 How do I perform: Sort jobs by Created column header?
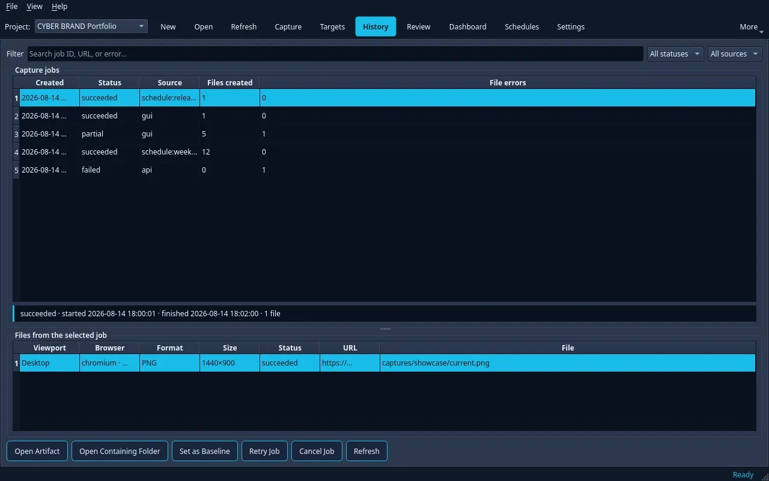point(50,82)
